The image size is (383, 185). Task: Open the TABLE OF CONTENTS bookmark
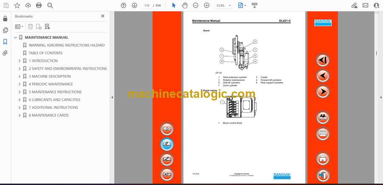coord(46,53)
